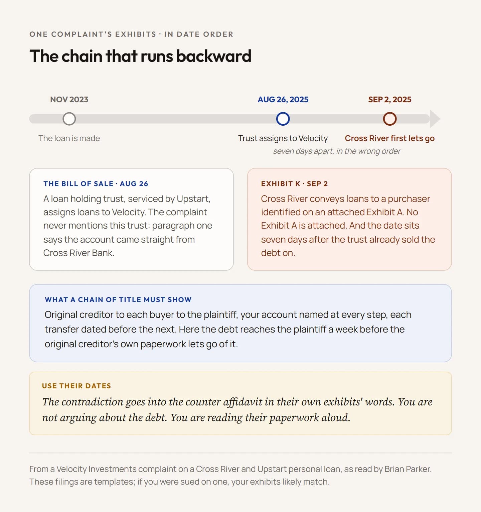
Task: Click the gray Nov 2023 timeline circle
Action: 69,119
